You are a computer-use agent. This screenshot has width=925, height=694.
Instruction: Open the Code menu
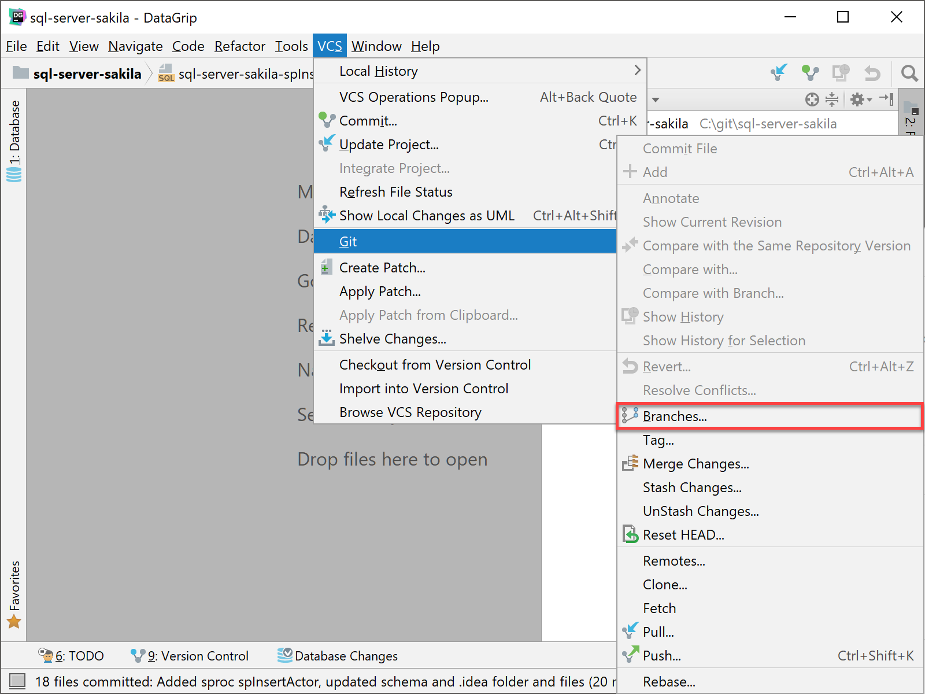188,46
